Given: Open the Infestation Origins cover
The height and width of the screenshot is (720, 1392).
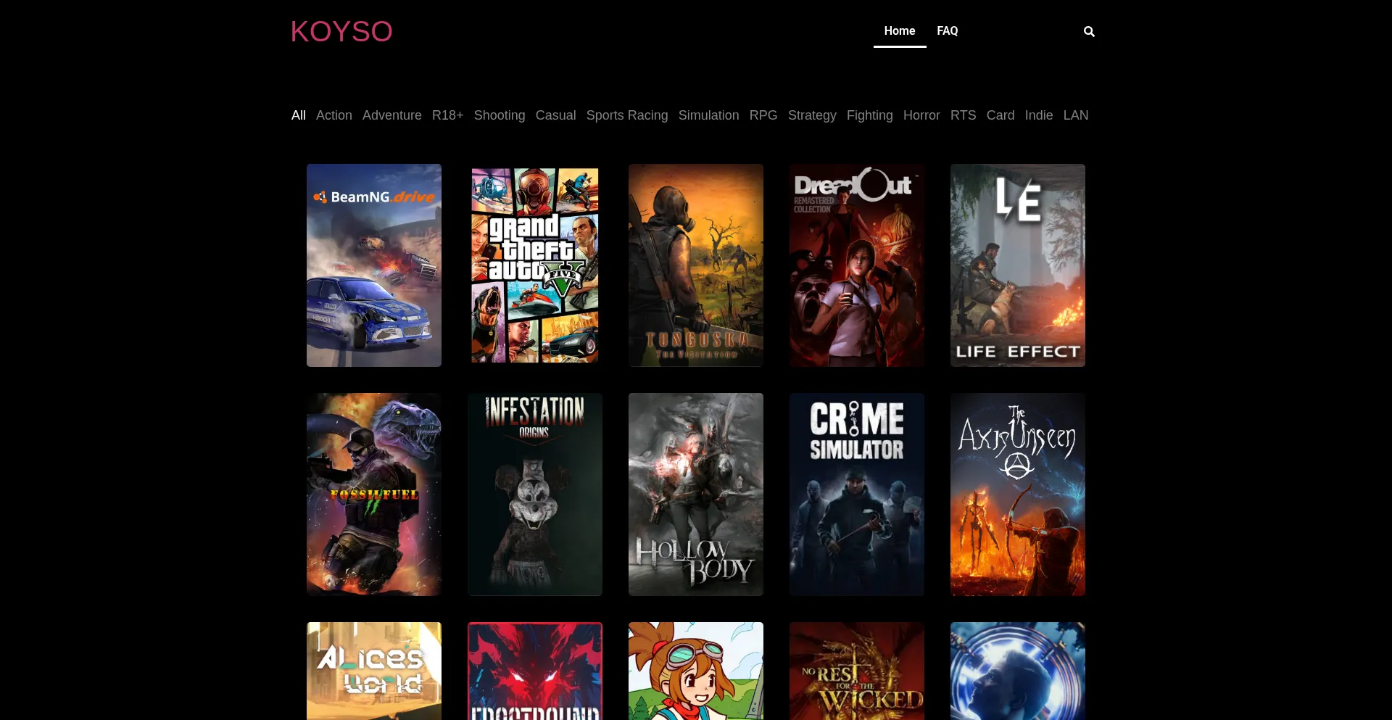Looking at the screenshot, I should click(x=535, y=495).
